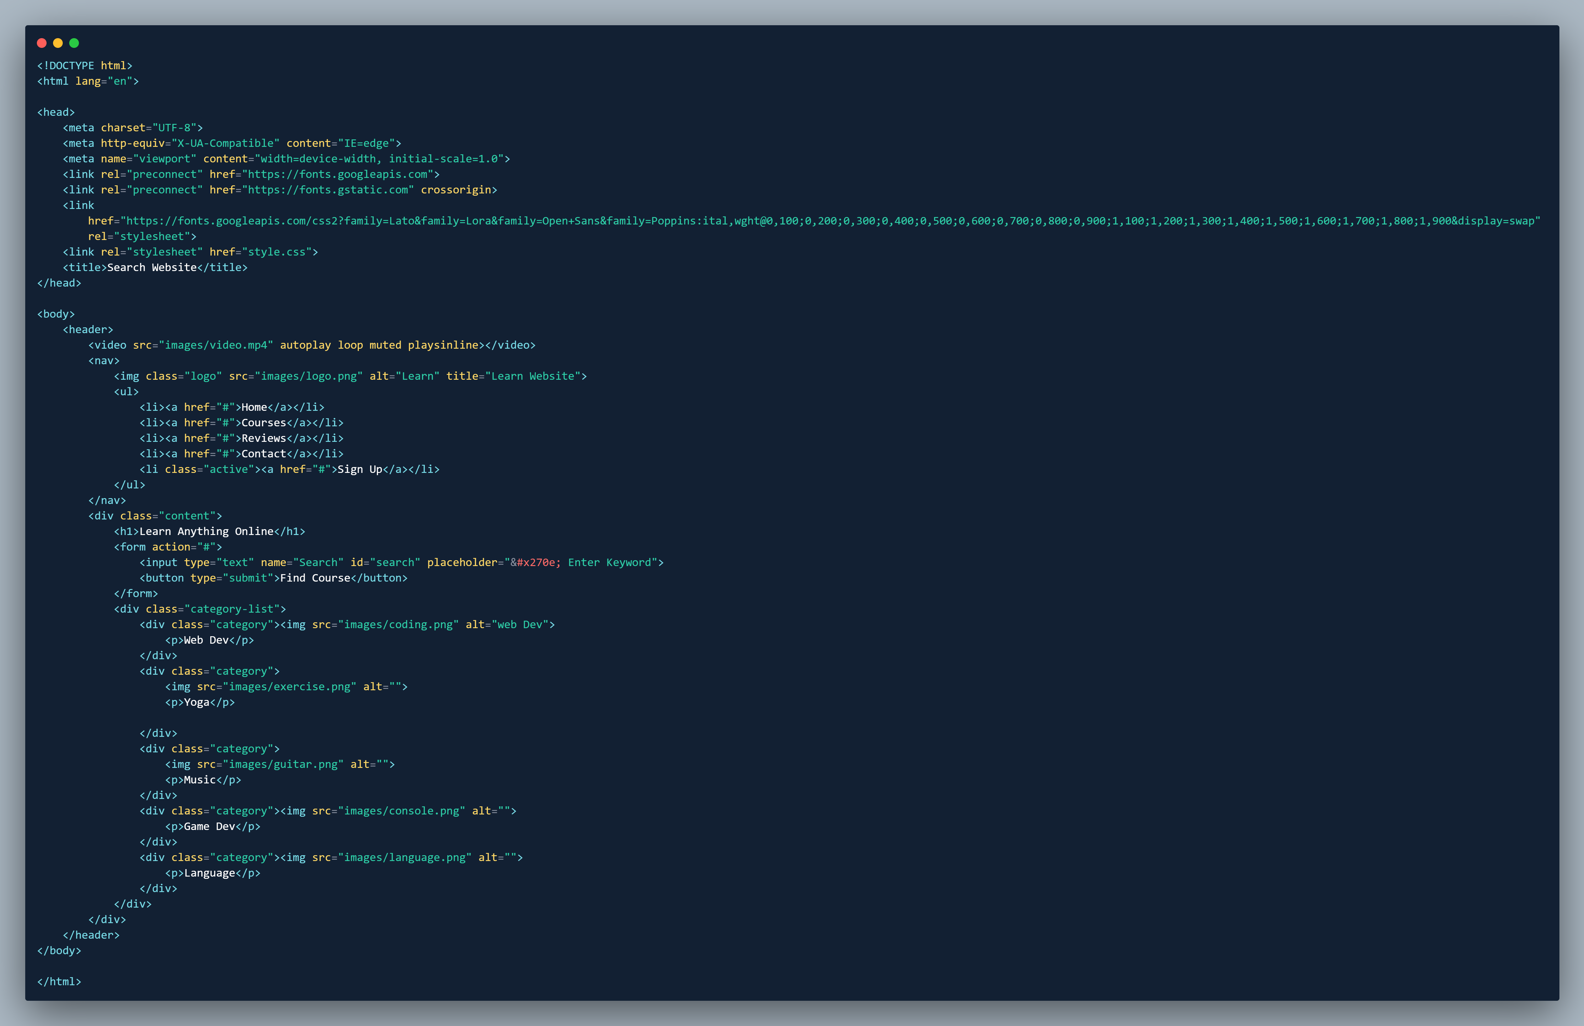1584x1026 pixels.
Task: Click the 'images/logo.png' src value
Action: pos(309,376)
